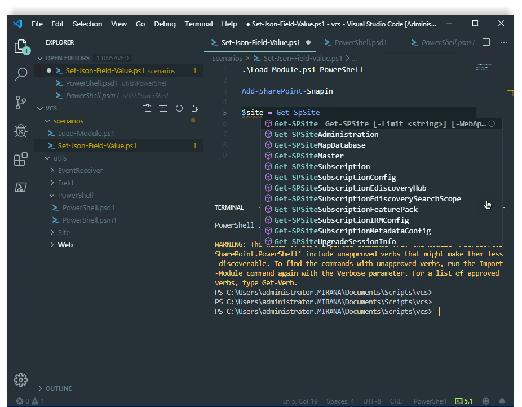The height and width of the screenshot is (407, 522).
Task: Open the Debug view icon
Action: click(x=21, y=131)
